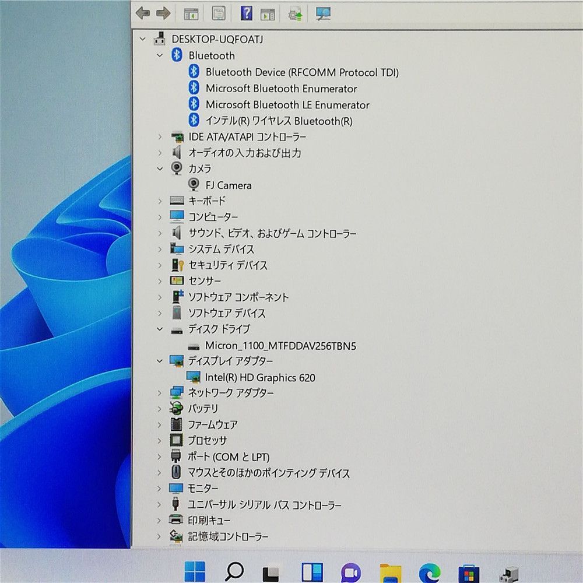Scan for hardware changes via monitor icon
The image size is (583, 583).
click(x=323, y=13)
